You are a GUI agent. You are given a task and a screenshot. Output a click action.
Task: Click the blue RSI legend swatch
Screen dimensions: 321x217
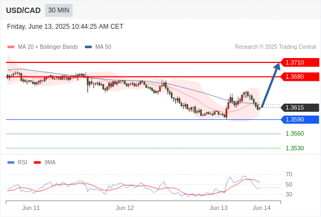[x=11, y=163]
